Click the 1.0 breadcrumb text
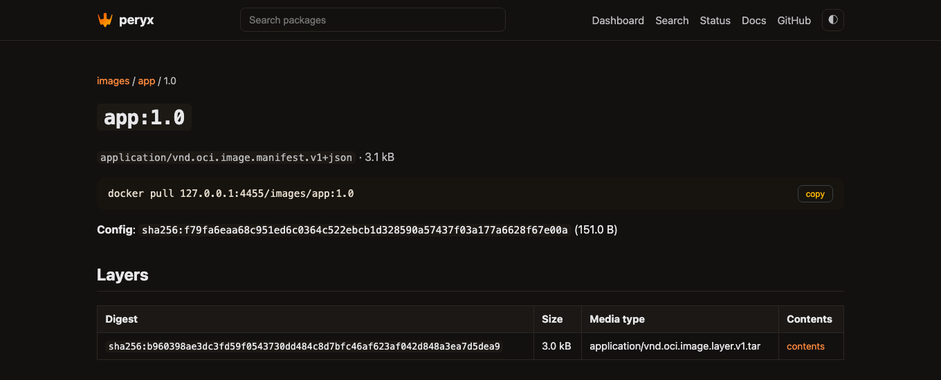The height and width of the screenshot is (380, 941). (x=170, y=81)
